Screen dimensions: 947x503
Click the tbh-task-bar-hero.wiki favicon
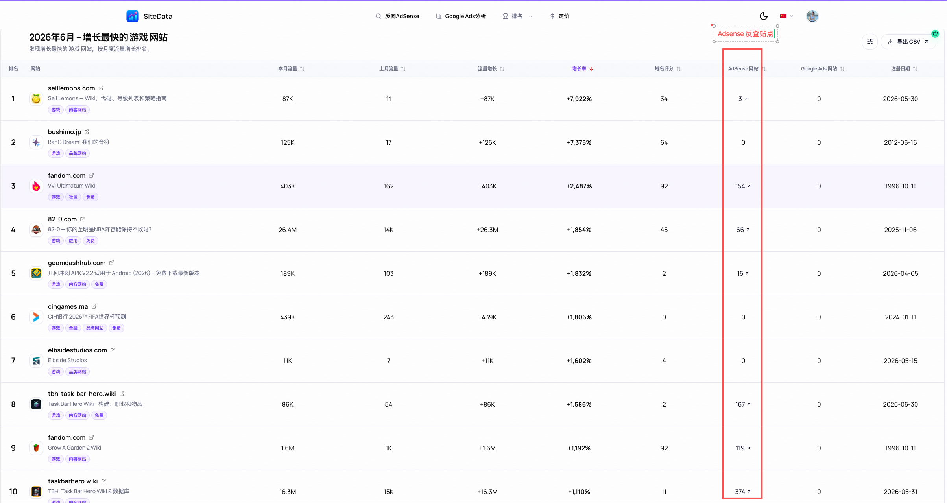pos(36,404)
